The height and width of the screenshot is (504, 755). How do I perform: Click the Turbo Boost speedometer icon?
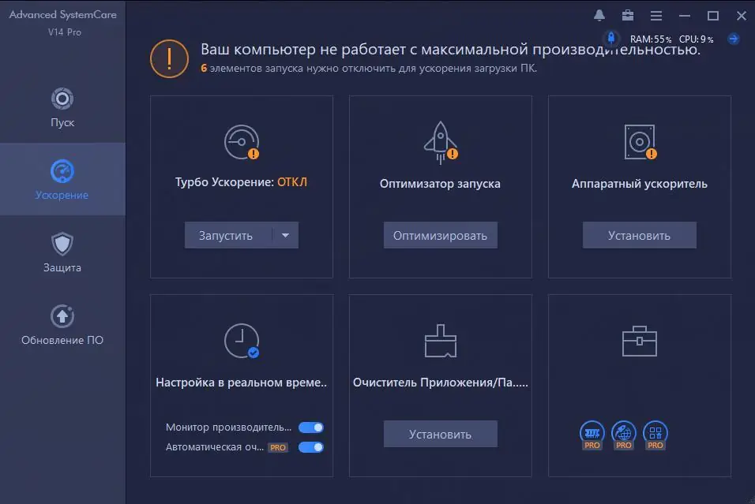point(241,142)
